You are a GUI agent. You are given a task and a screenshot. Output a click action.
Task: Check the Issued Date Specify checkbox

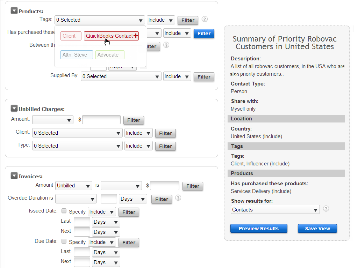click(x=64, y=211)
